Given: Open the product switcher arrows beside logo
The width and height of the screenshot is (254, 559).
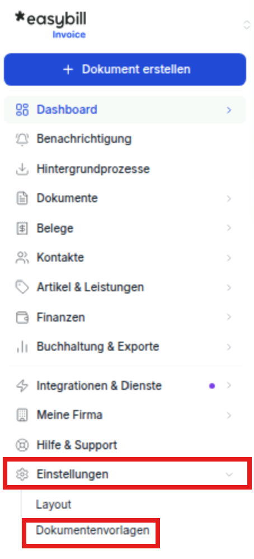Looking at the screenshot, I should (247, 25).
